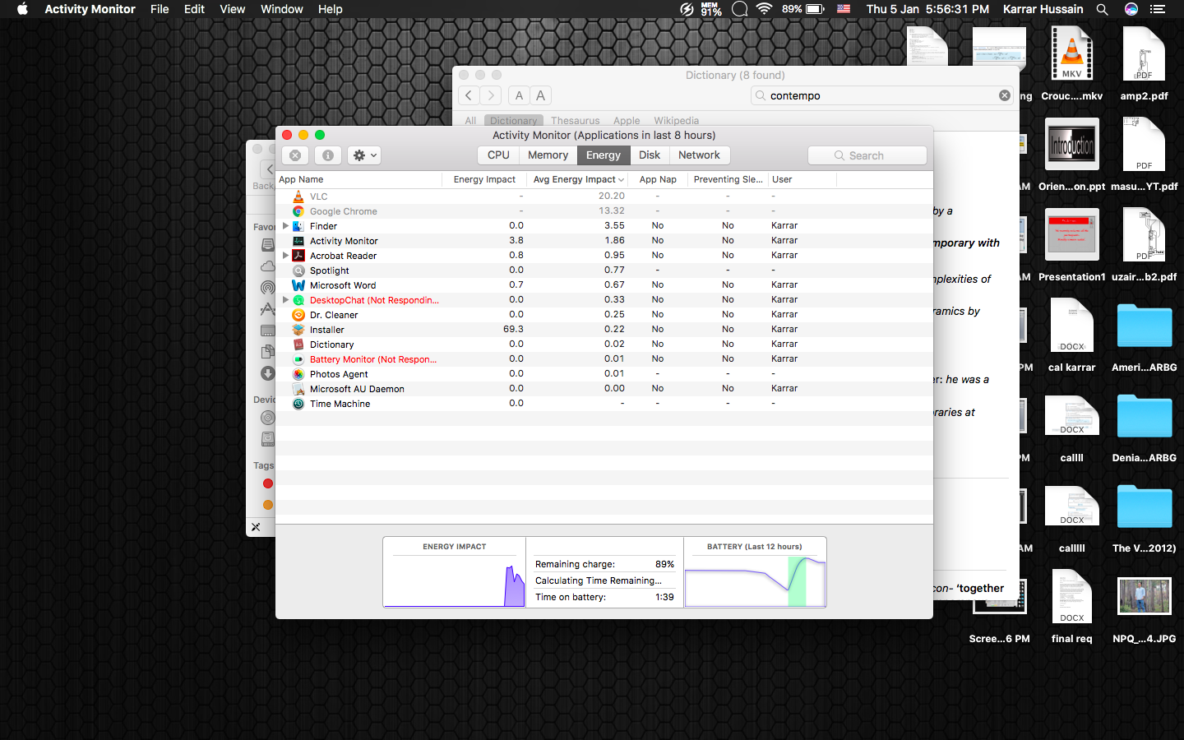Select the Battery Monitor (Not Responding) row
This screenshot has width=1184, height=740.
click(604, 359)
